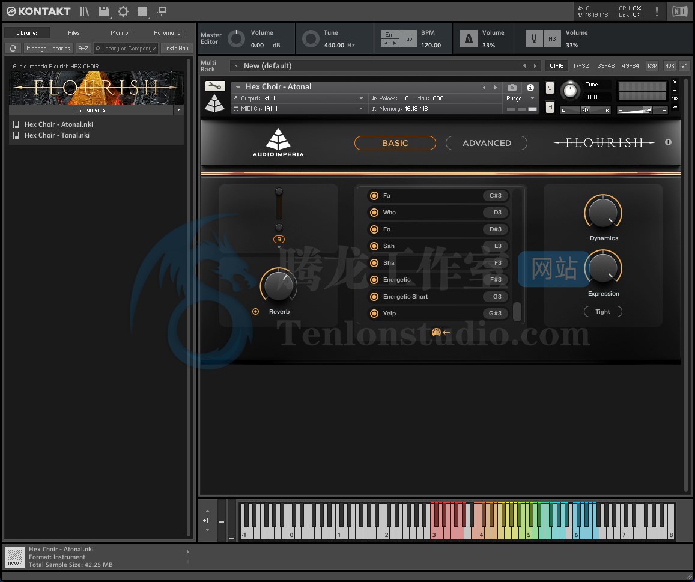This screenshot has height=582, width=695.
Task: Click the rack minimize icon beside AUX
Action: pos(684,65)
